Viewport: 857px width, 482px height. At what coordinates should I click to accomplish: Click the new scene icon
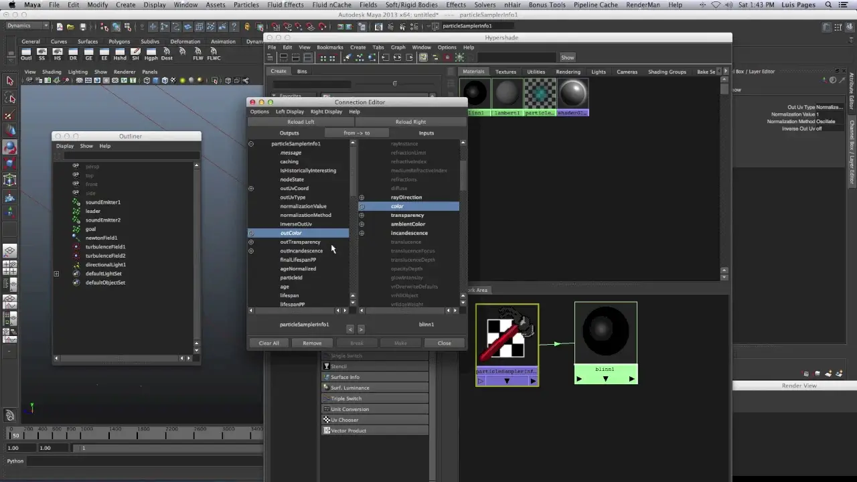point(60,27)
